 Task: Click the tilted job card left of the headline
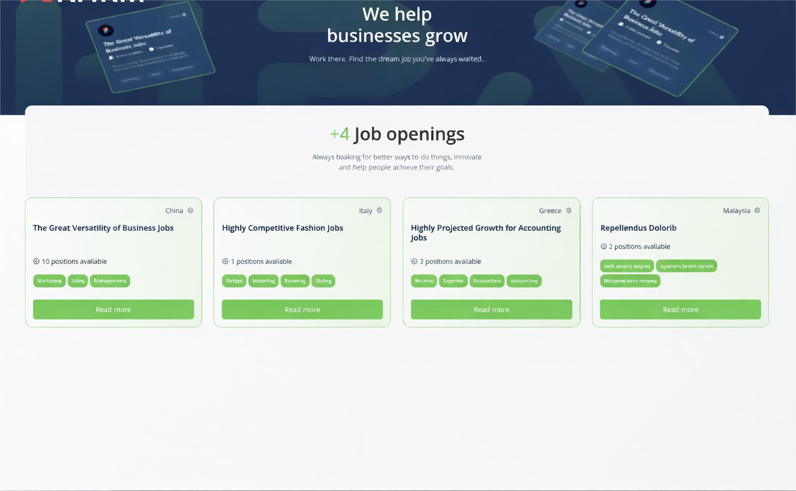click(150, 49)
